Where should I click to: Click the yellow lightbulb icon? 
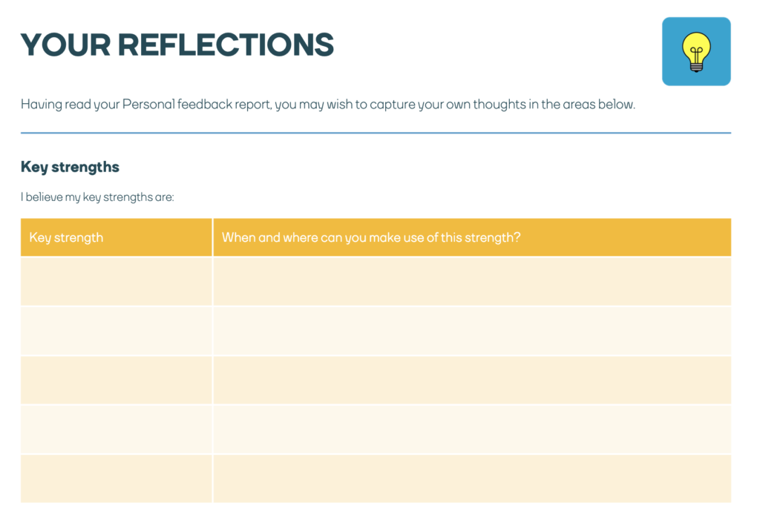click(695, 51)
